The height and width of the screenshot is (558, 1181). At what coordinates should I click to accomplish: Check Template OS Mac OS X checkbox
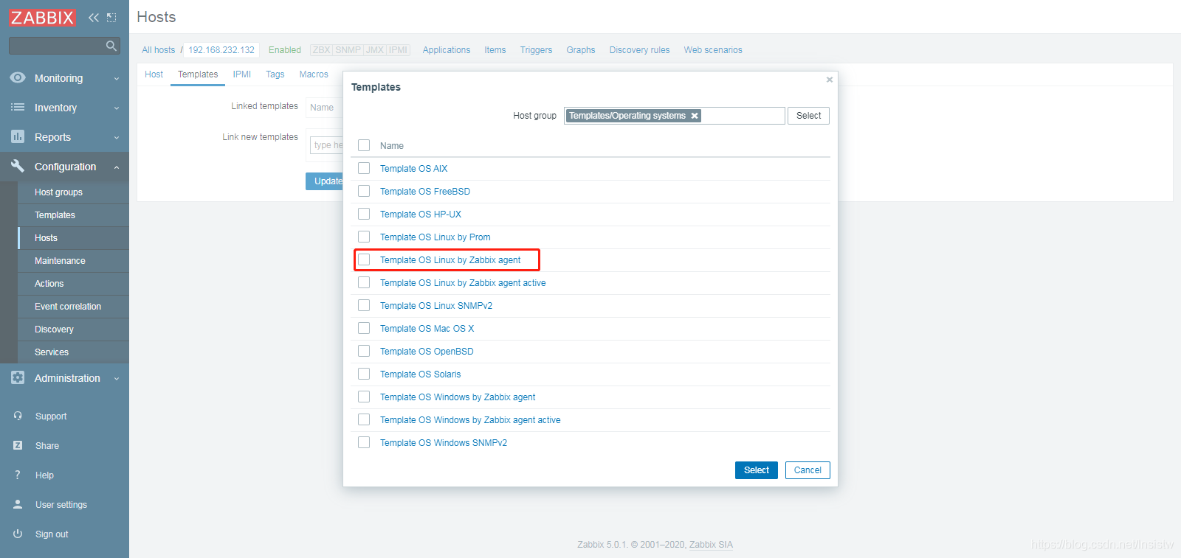tap(364, 328)
